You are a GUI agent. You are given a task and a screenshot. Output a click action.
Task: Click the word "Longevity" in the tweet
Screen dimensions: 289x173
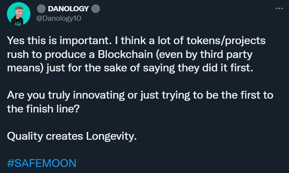110,137
